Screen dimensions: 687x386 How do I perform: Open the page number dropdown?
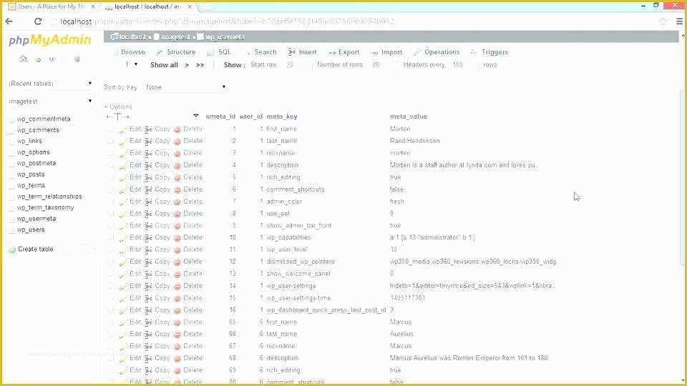click(x=131, y=64)
